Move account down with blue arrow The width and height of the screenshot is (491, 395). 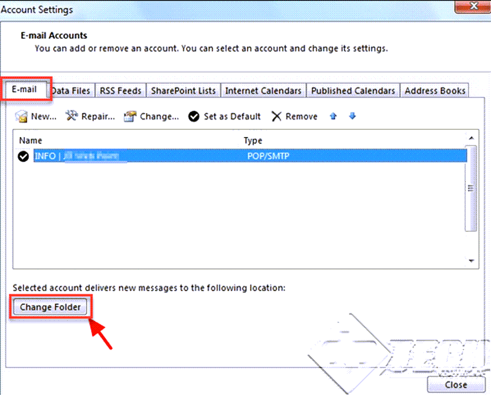352,116
